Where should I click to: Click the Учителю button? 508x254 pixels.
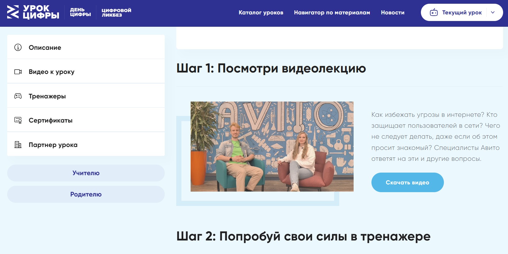(x=86, y=173)
